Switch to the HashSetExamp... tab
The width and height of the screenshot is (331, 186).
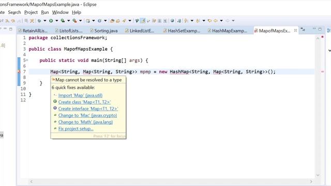[182, 31]
